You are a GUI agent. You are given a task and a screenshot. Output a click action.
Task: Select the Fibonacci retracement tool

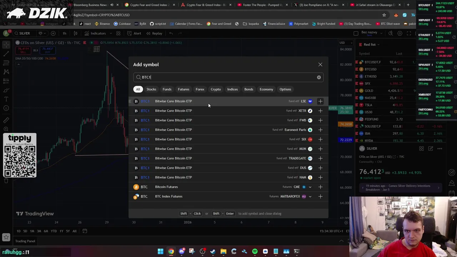point(6,63)
